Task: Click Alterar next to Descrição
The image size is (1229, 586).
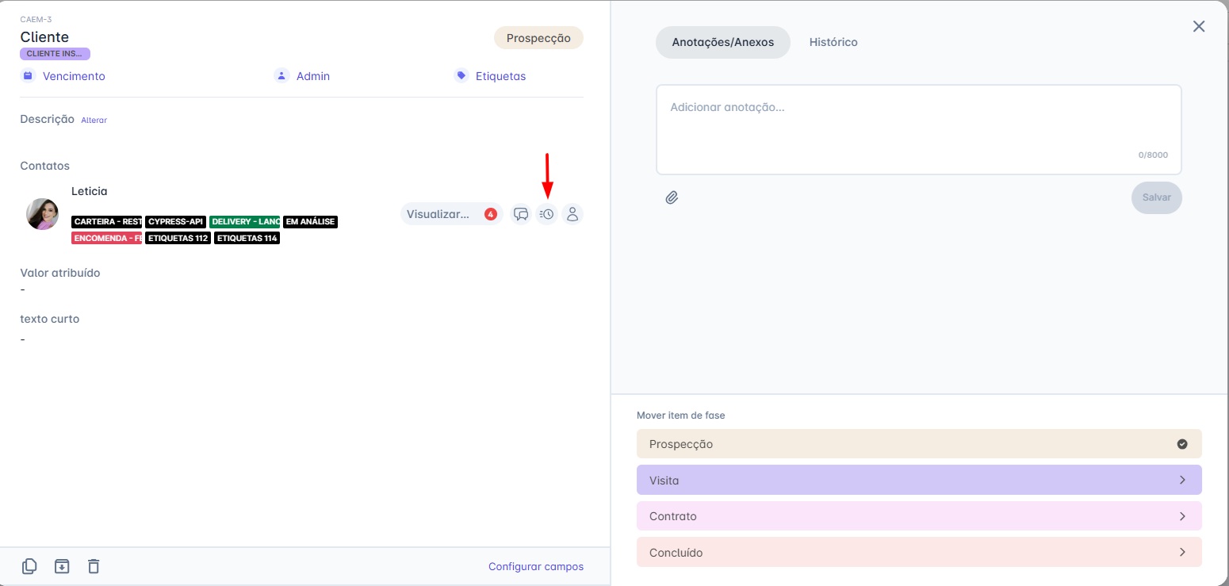Action: pyautogui.click(x=94, y=120)
